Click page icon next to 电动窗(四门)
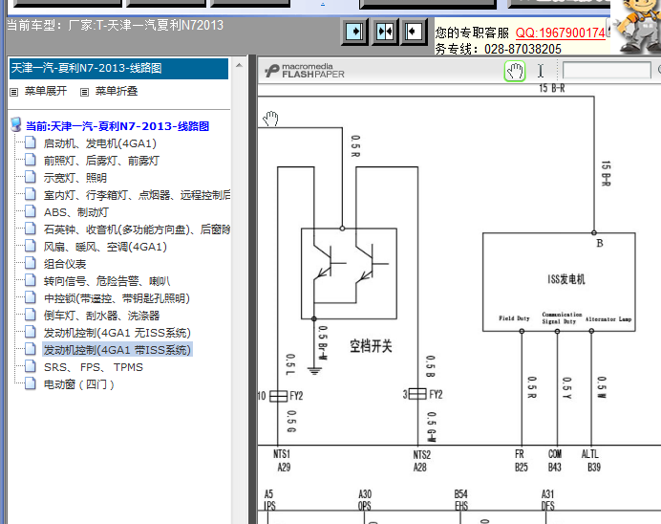This screenshot has height=524, width=661. tap(30, 383)
